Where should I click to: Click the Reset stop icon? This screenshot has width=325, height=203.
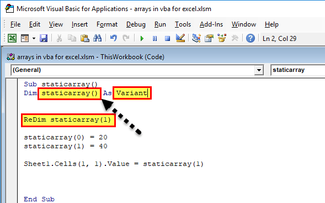point(168,39)
